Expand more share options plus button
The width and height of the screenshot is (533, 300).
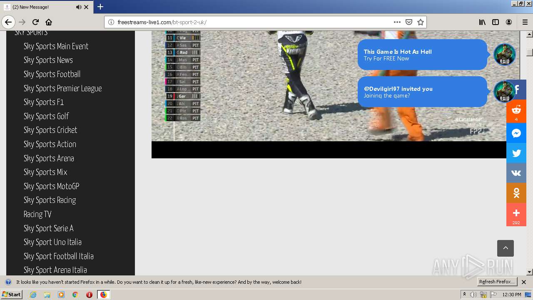pyautogui.click(x=516, y=215)
